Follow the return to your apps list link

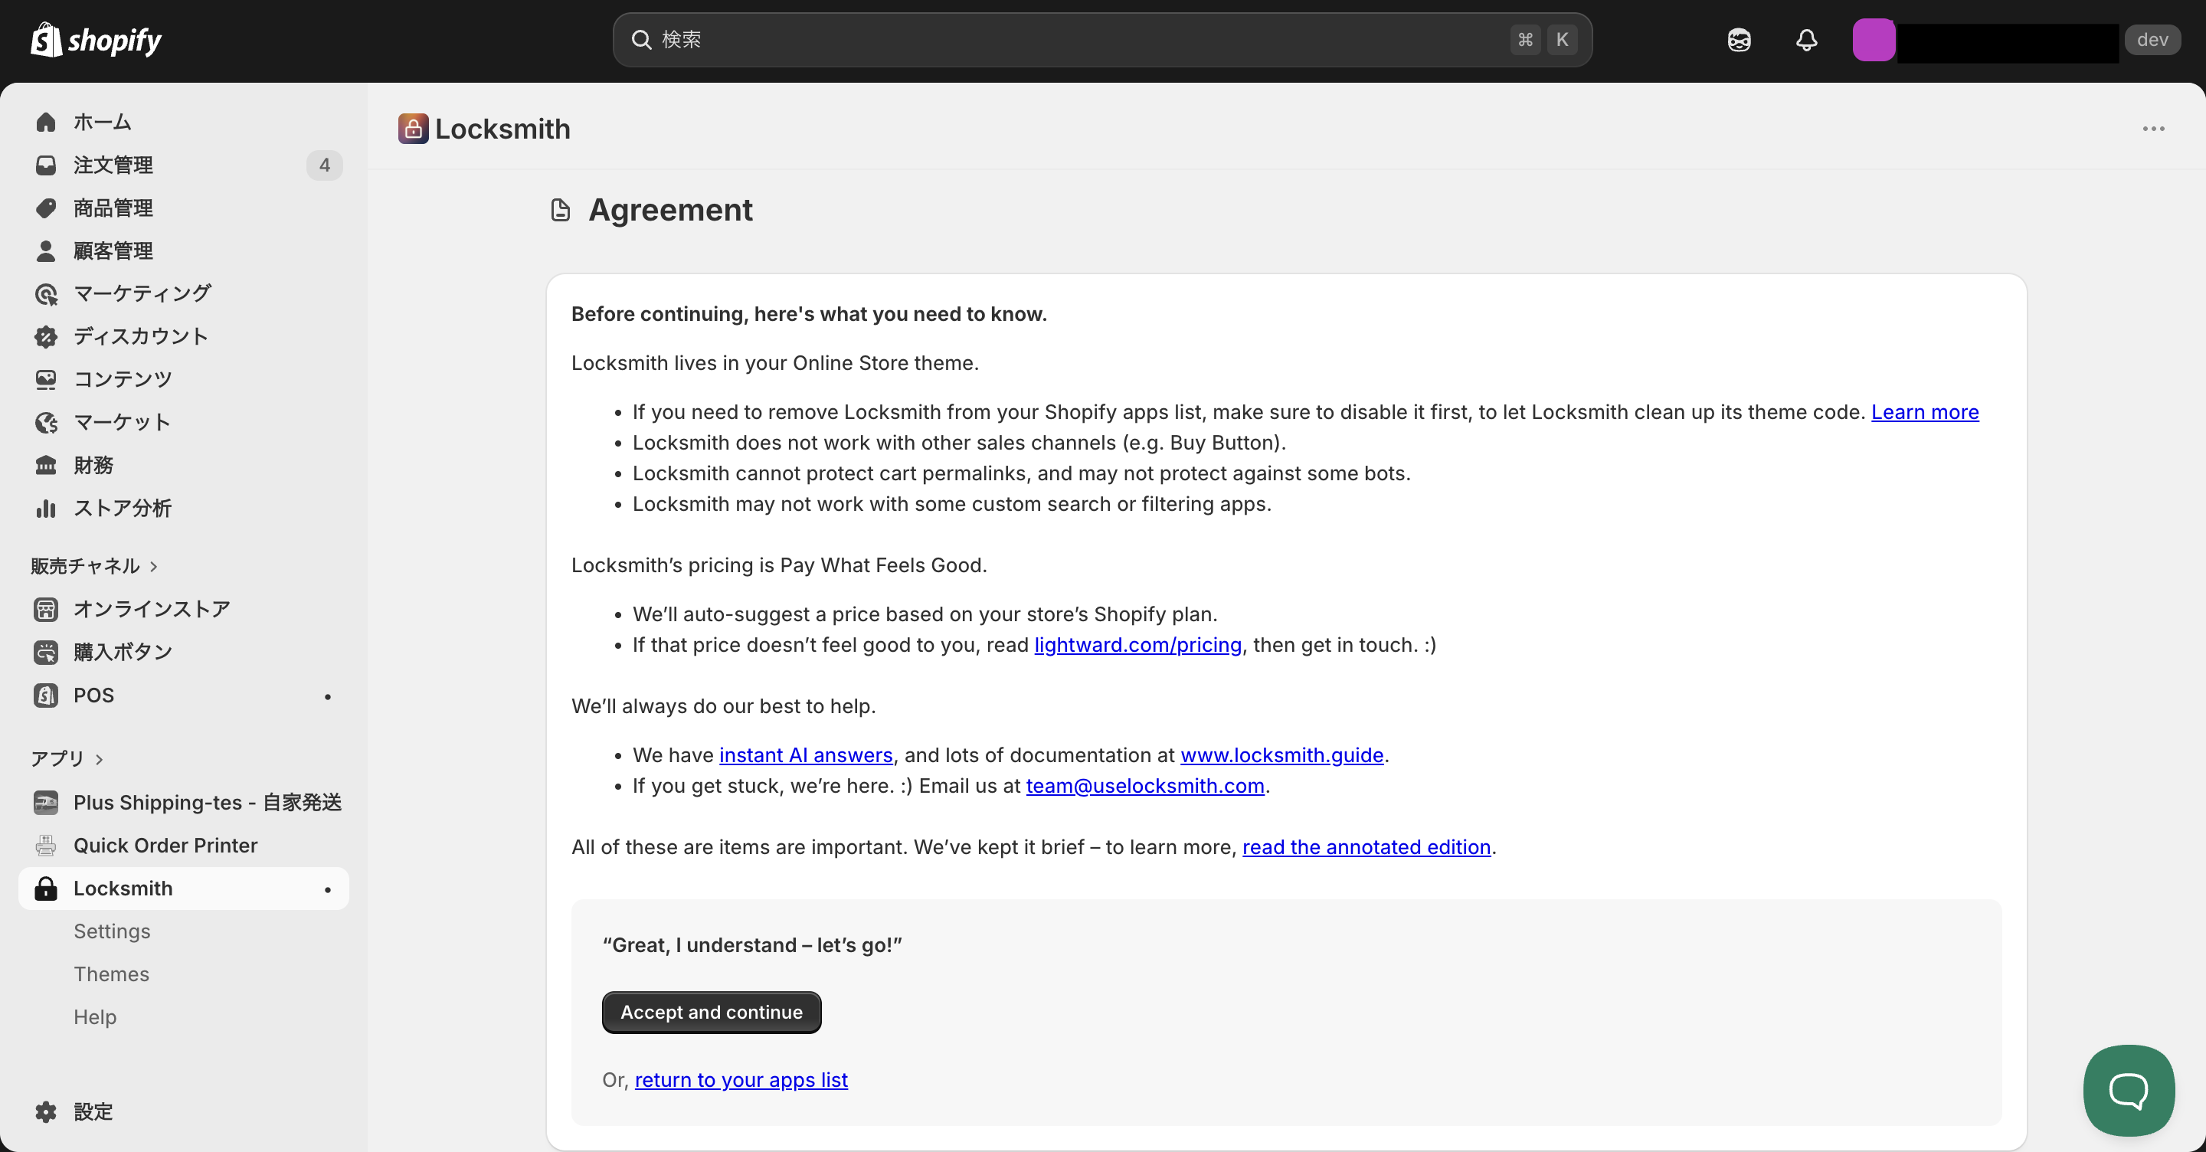point(741,1080)
